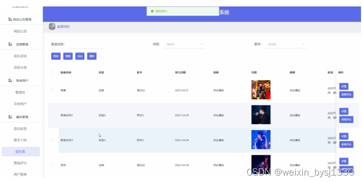Click the 系统用户 menu group icon

point(10,80)
